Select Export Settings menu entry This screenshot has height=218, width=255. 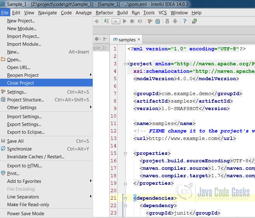(46, 124)
